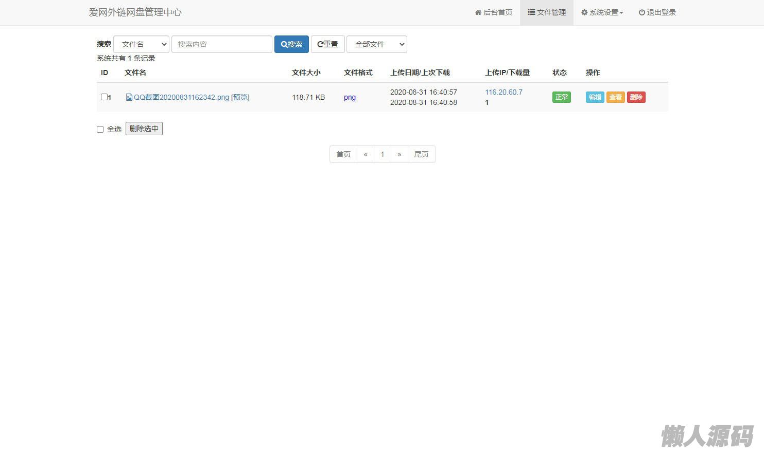Go to 尾页 last page in pagination

click(421, 154)
